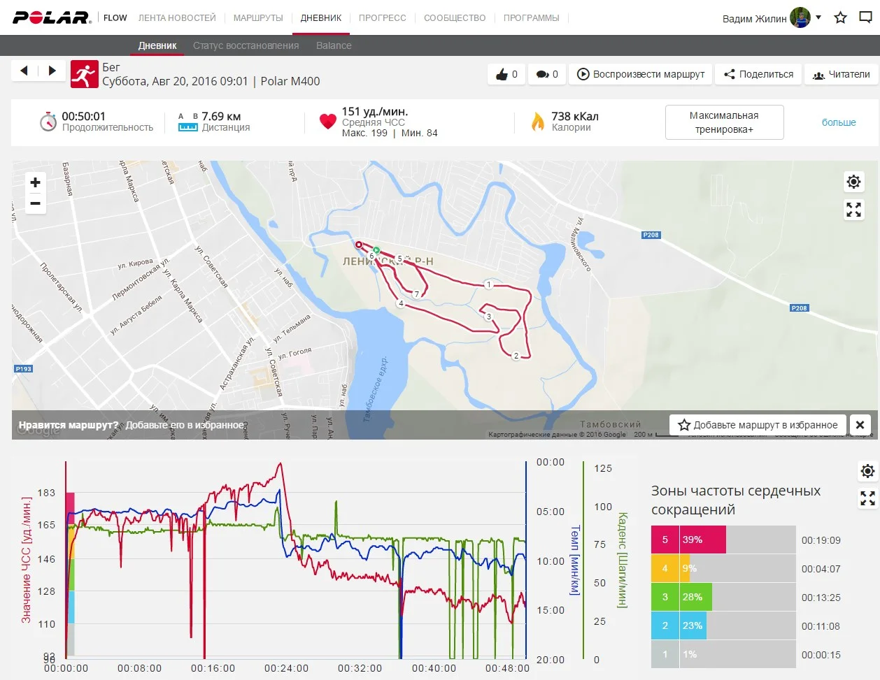Click kilometer marker 1 on route
The height and width of the screenshot is (680, 880).
click(488, 284)
